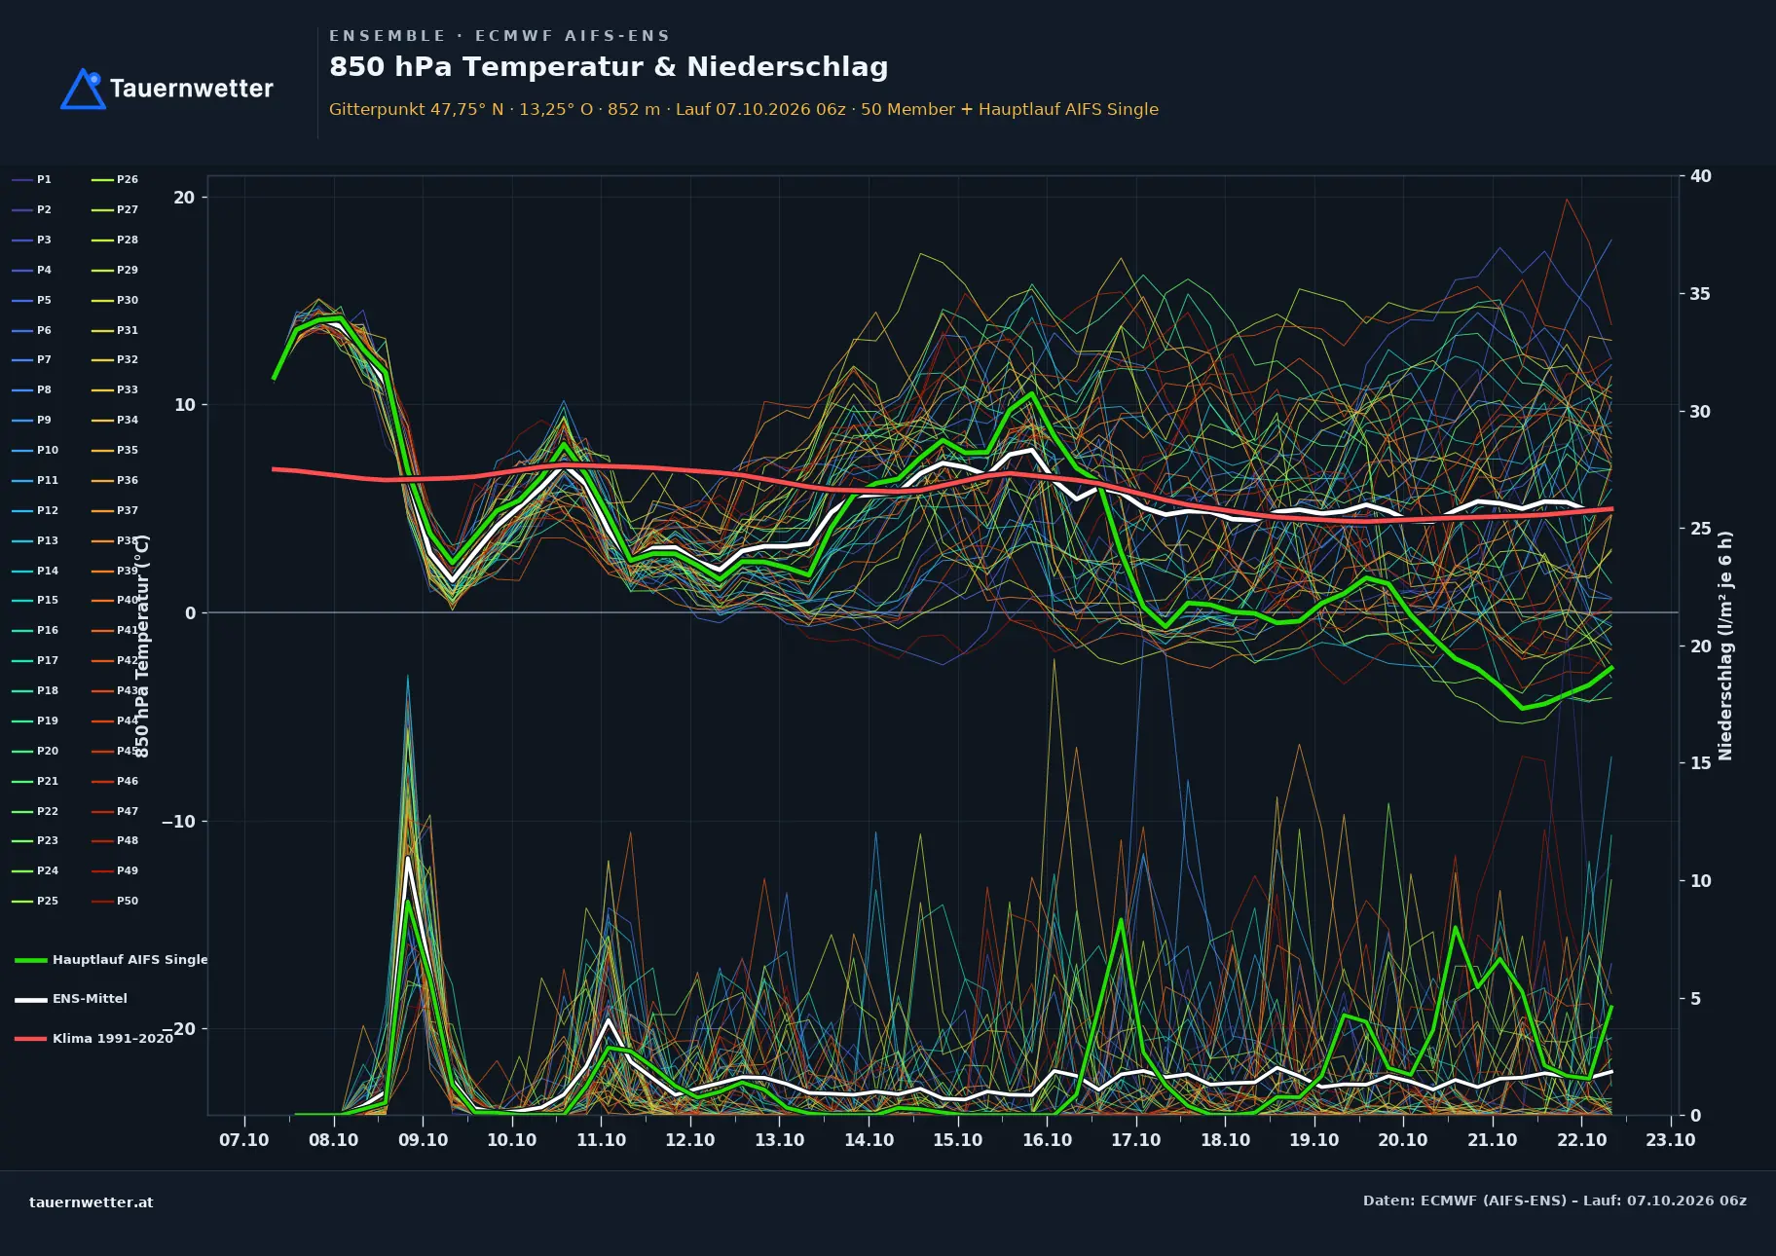Click x-axis date label 15.10
This screenshot has height=1256, width=1776.
(957, 1140)
